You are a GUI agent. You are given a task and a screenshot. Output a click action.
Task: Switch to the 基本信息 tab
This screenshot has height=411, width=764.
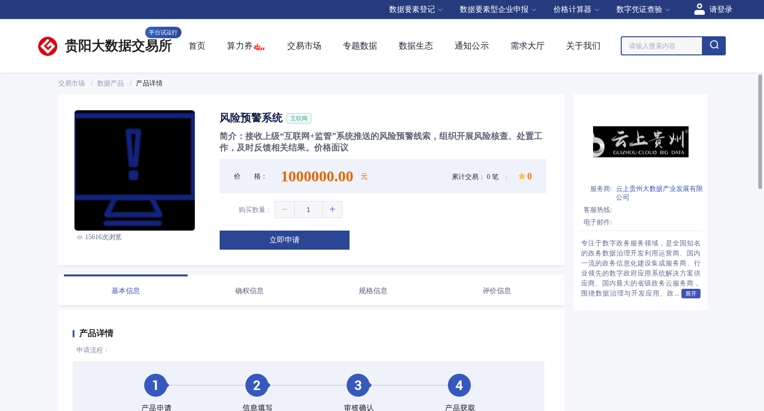point(126,291)
